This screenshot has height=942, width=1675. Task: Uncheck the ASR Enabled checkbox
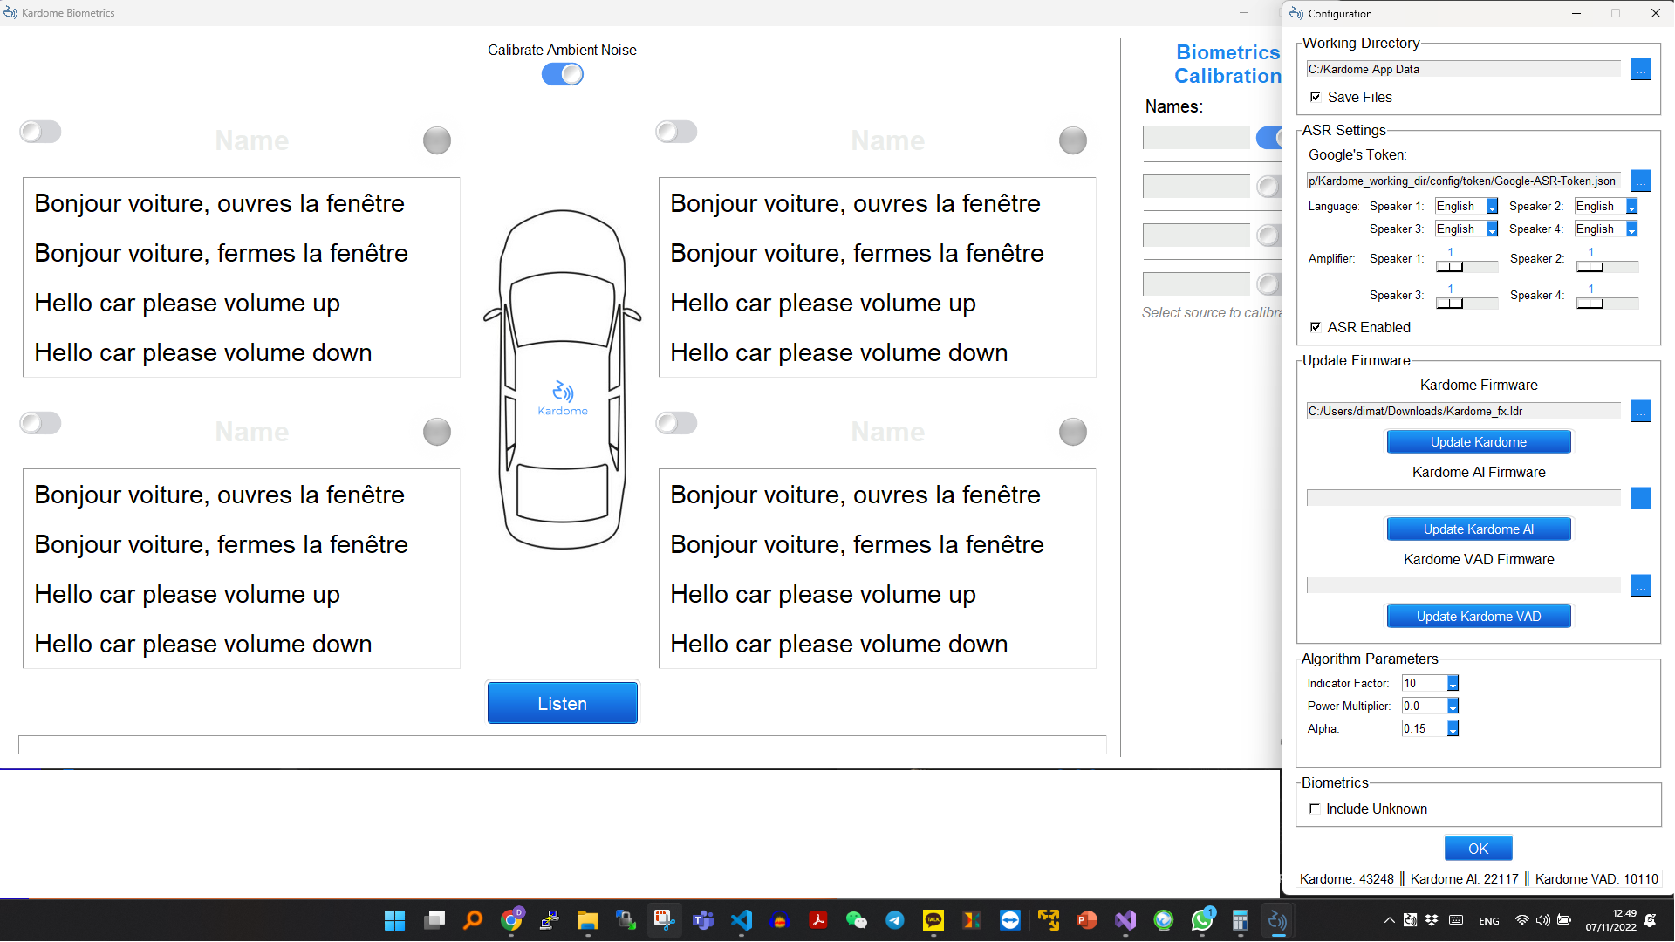1316,327
